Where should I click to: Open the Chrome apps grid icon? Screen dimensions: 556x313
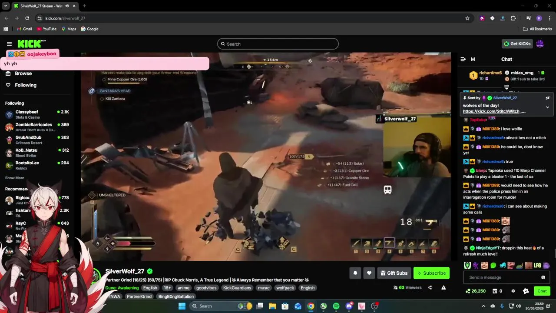(x=6, y=29)
